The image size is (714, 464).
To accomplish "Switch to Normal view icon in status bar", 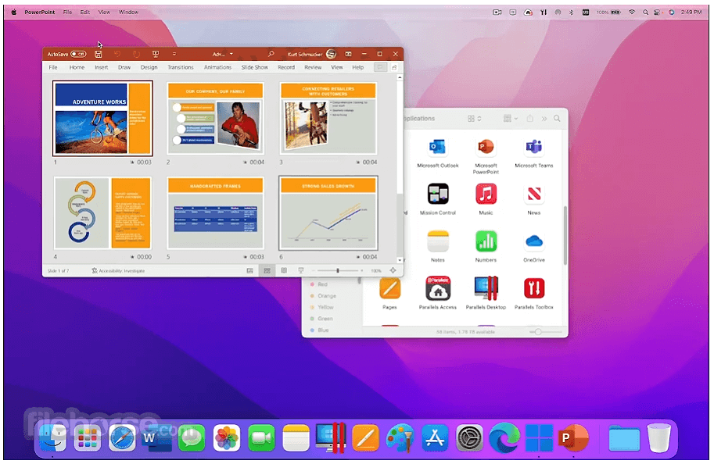I will (x=250, y=270).
